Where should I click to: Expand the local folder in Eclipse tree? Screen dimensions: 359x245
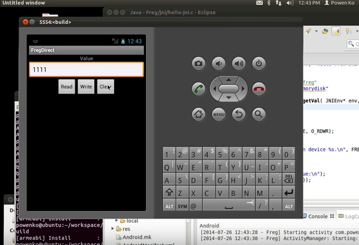coord(117,220)
